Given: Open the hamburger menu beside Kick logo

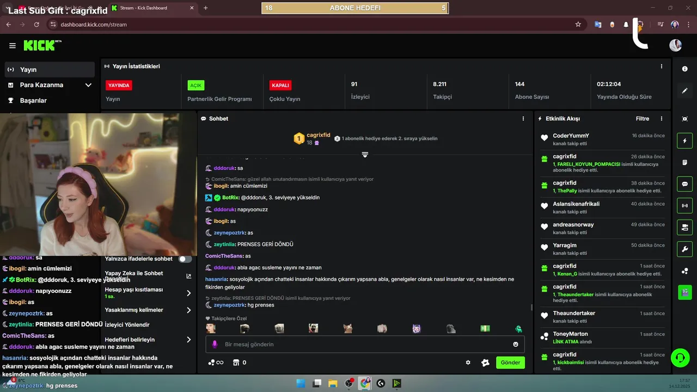Looking at the screenshot, I should click(13, 46).
